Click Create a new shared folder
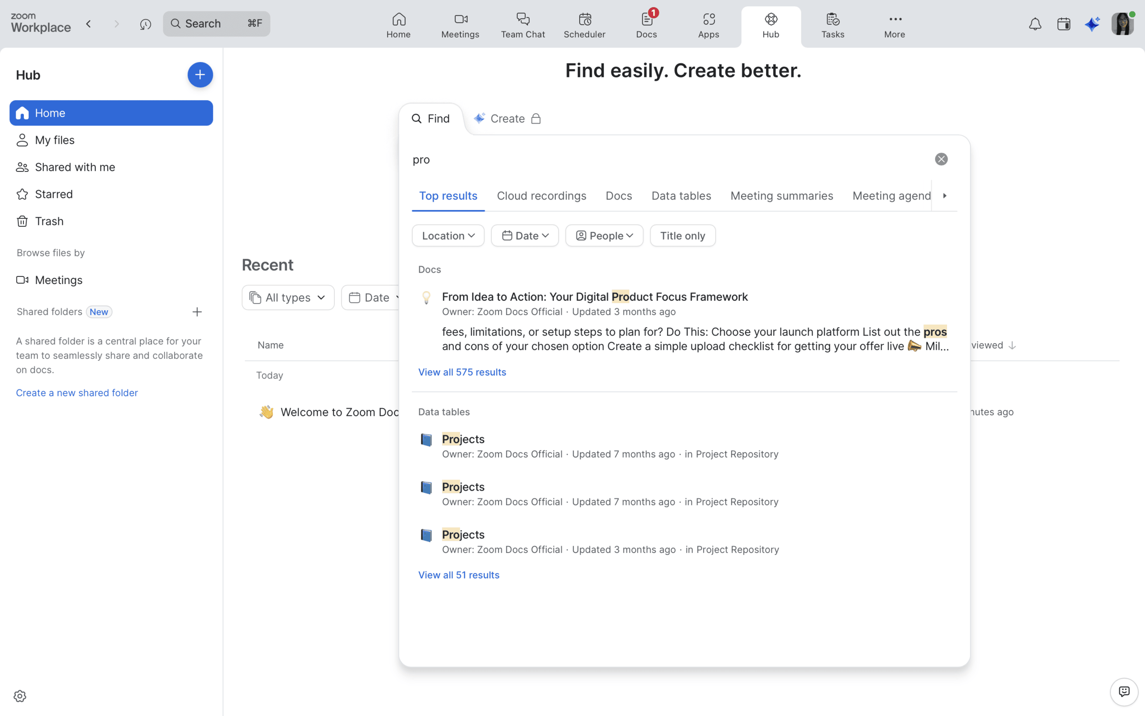The height and width of the screenshot is (716, 1145). 76,392
